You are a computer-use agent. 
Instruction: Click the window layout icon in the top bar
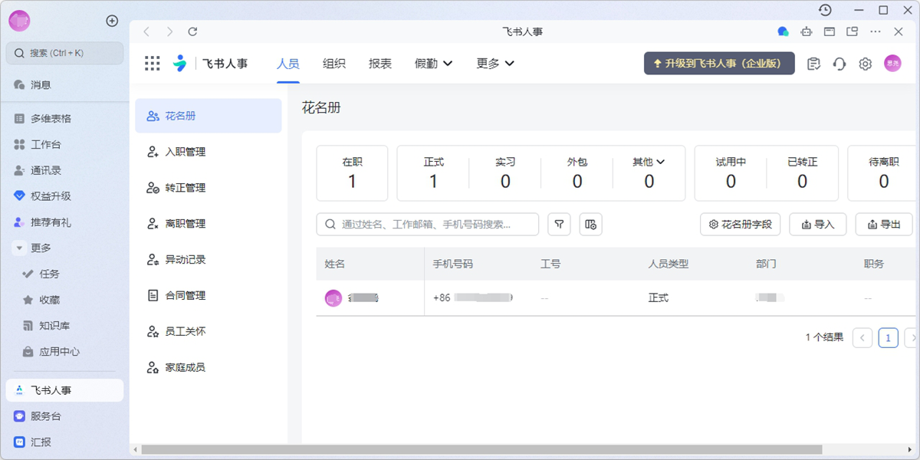(x=829, y=31)
